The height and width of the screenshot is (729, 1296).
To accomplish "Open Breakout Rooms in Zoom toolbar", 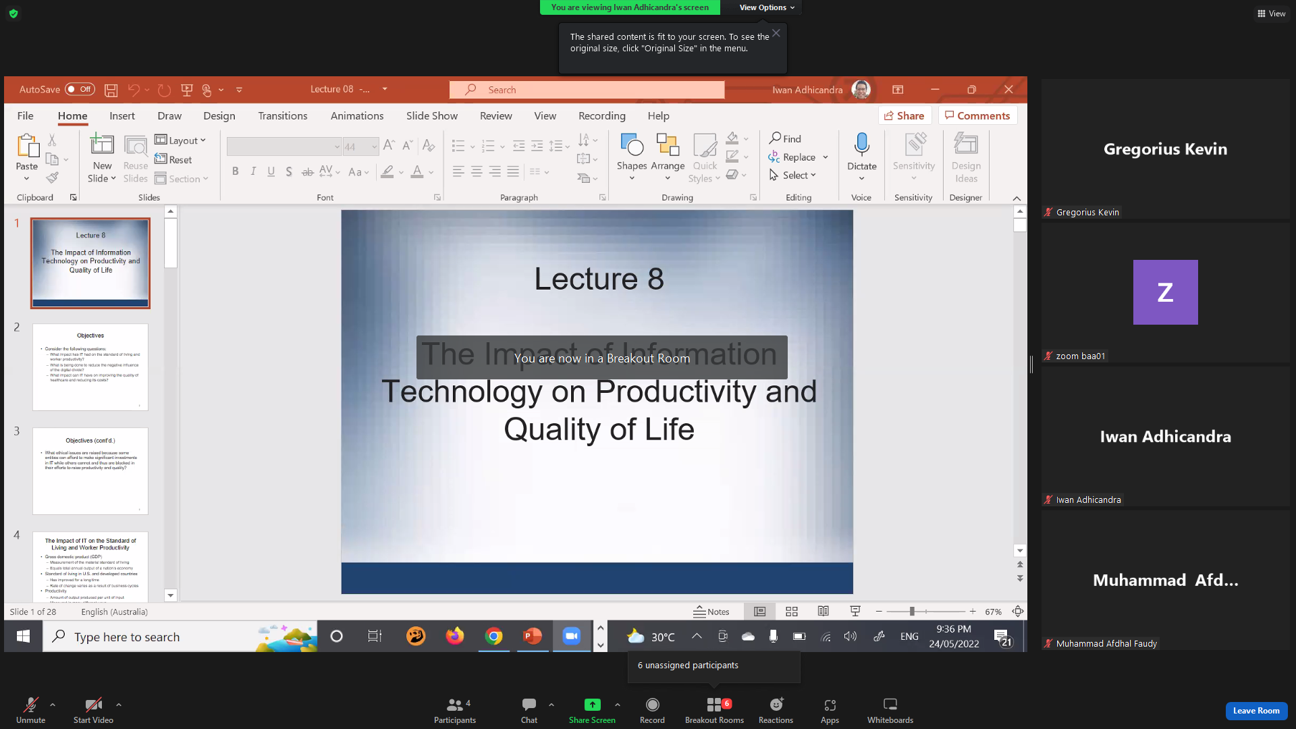I will (x=714, y=710).
